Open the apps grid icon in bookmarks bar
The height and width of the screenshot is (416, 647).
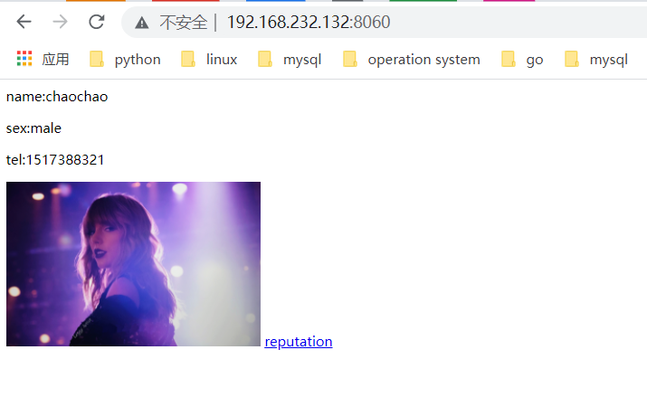click(24, 59)
